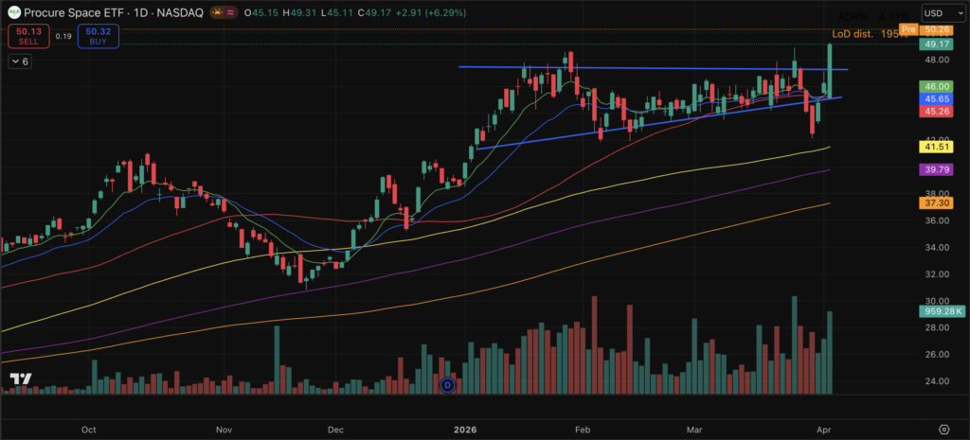This screenshot has width=970, height=440.
Task: Click the dividend 'D' event marker
Action: [448, 384]
